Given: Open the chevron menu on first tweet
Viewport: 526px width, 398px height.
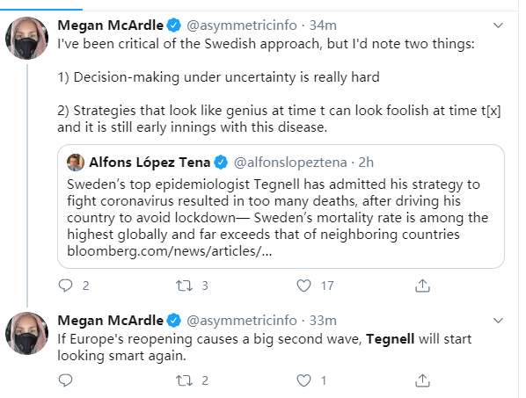Looking at the screenshot, I should 499,25.
